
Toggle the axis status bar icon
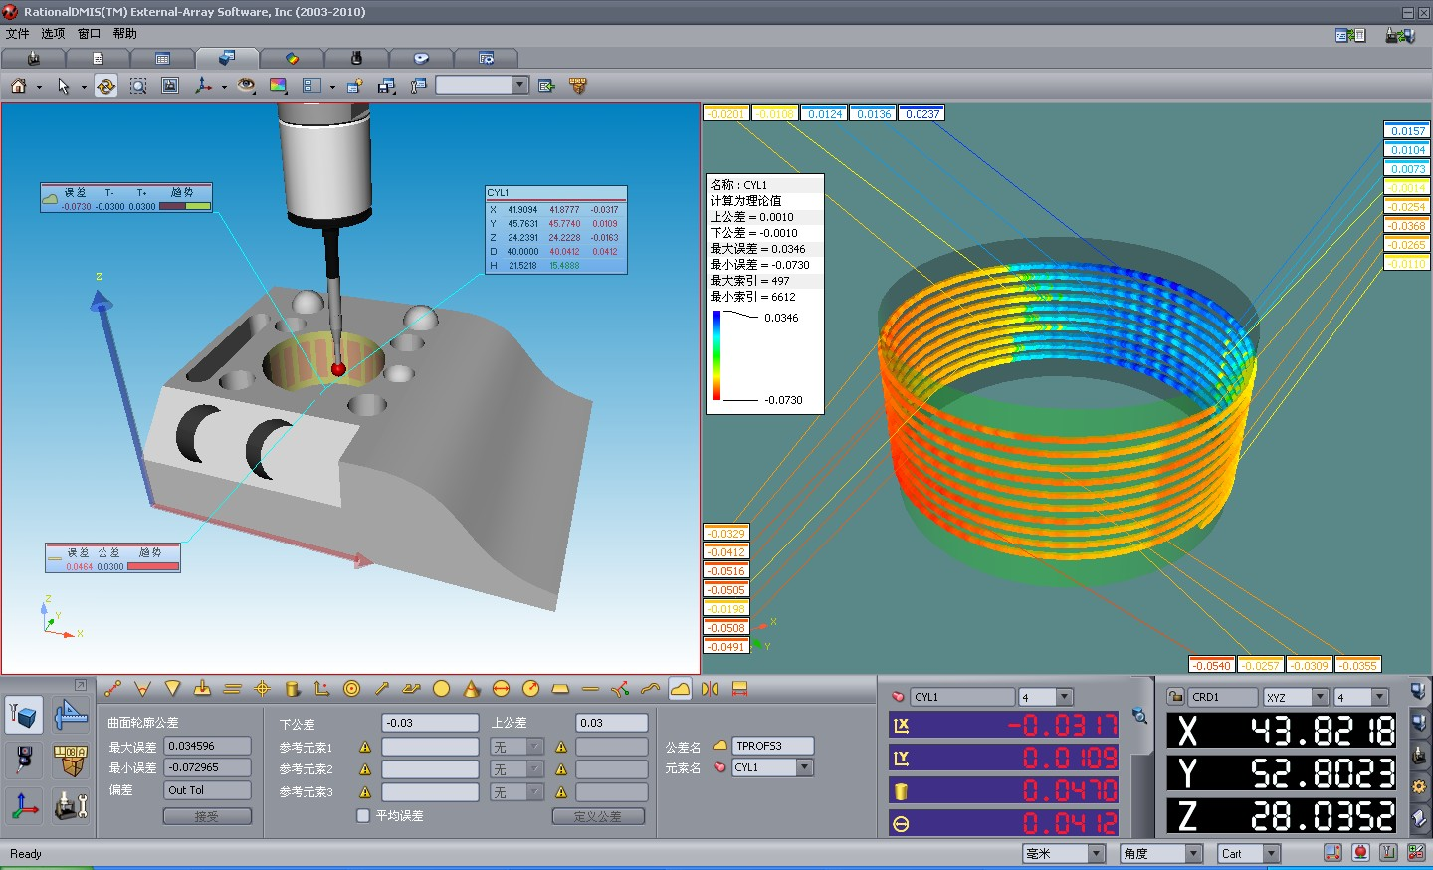click(1389, 853)
